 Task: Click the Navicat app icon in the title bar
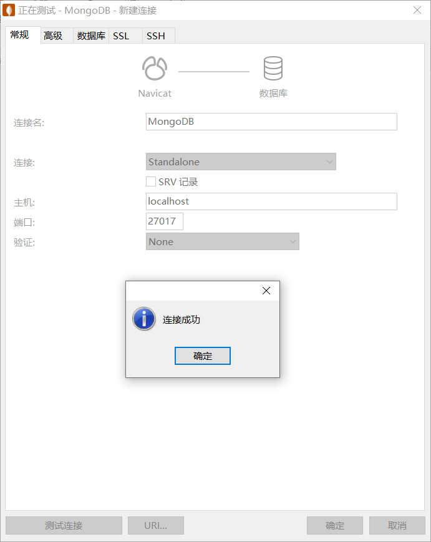[9, 10]
